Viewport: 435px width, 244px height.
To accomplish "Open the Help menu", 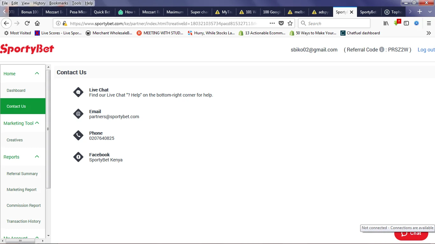I will [89, 3].
